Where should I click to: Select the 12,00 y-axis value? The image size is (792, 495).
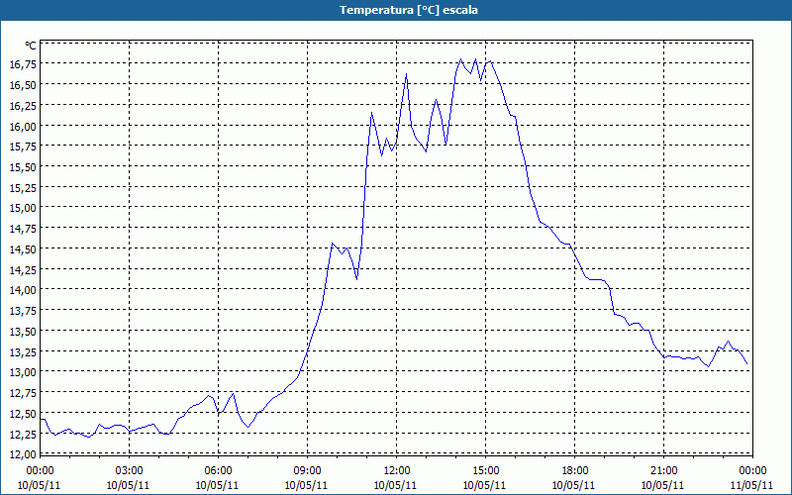tap(23, 454)
